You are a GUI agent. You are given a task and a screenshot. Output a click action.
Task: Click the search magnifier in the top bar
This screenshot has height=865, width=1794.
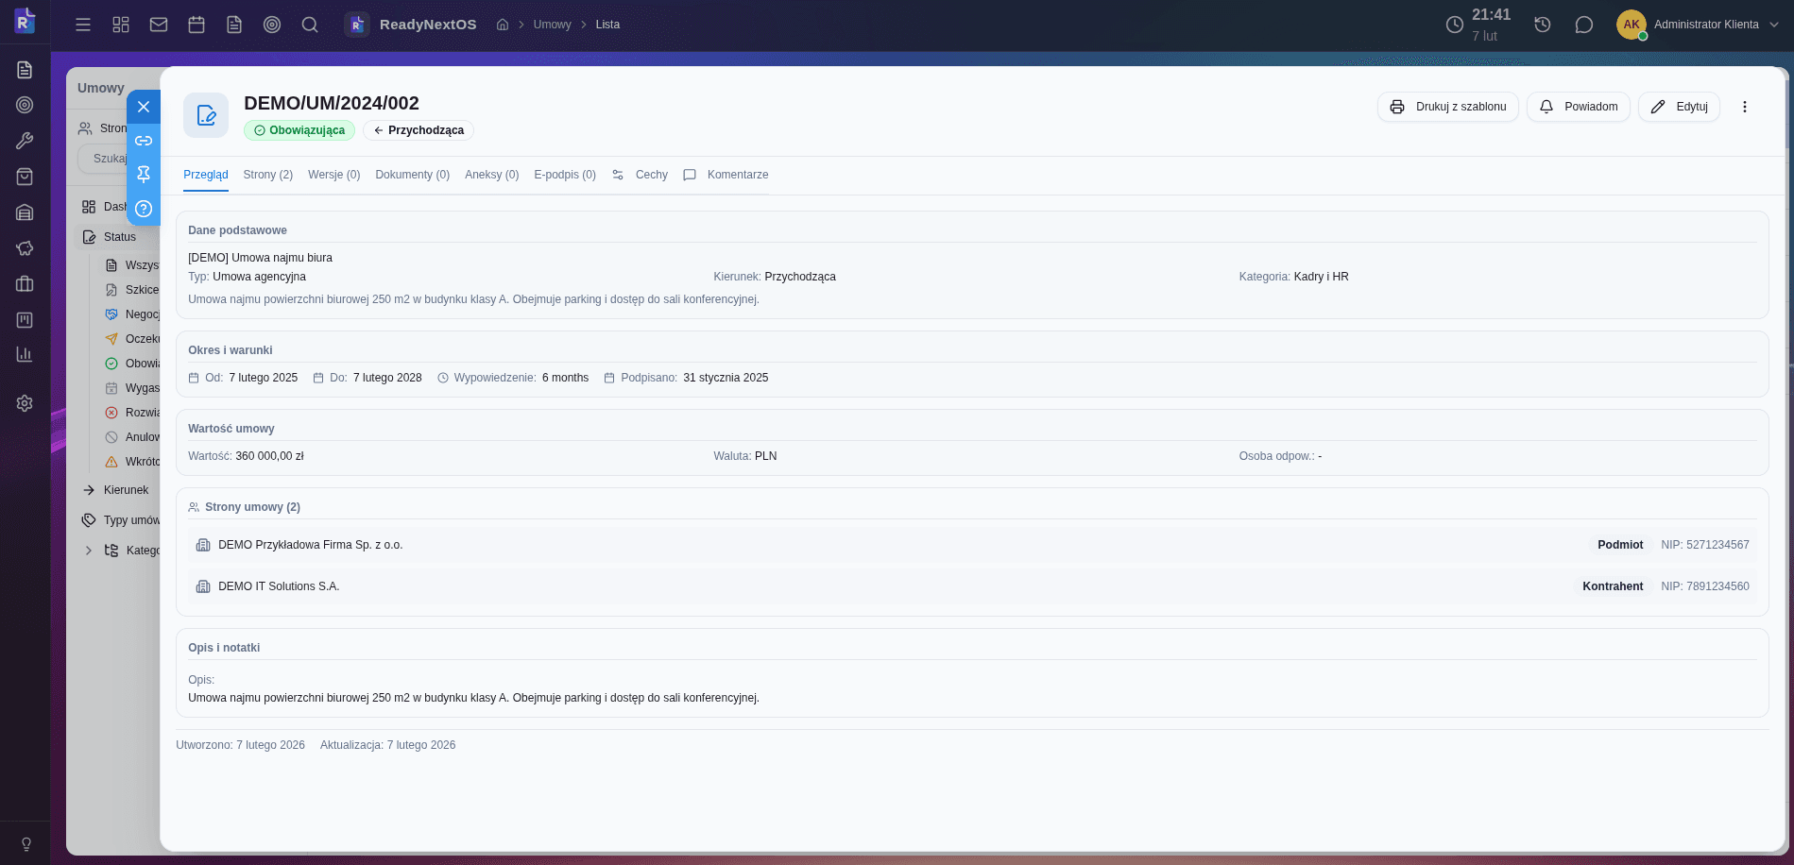click(x=310, y=25)
